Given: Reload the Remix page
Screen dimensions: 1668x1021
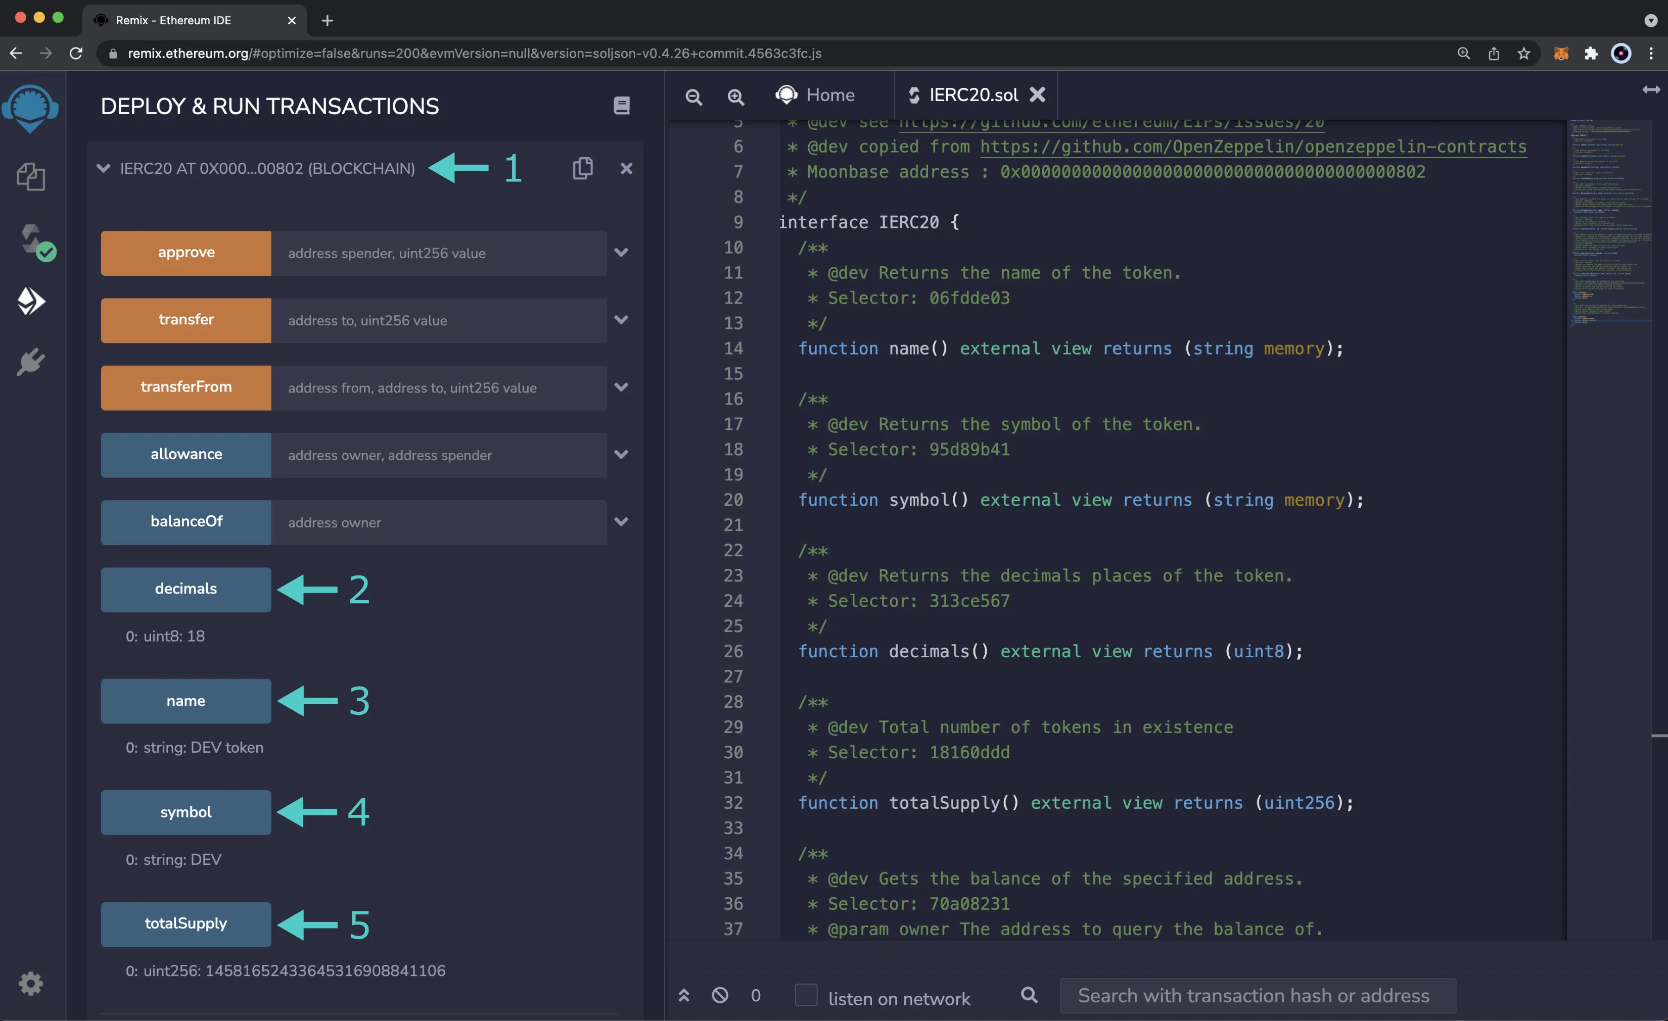Looking at the screenshot, I should click(76, 54).
